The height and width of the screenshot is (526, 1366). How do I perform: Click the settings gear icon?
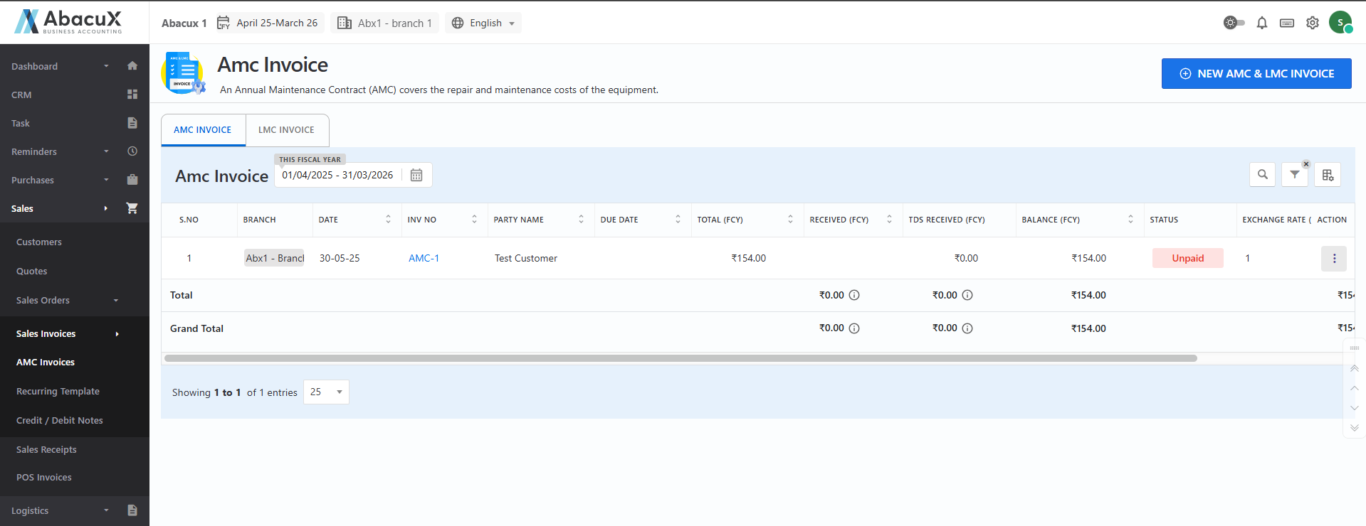click(x=1312, y=23)
